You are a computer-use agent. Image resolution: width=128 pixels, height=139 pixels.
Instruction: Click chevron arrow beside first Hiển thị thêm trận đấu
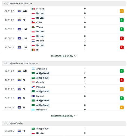tap(75, 56)
